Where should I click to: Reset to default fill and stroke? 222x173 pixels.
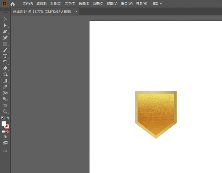pyautogui.click(x=3, y=118)
